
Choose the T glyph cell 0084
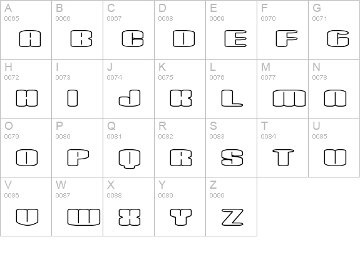pyautogui.click(x=283, y=147)
